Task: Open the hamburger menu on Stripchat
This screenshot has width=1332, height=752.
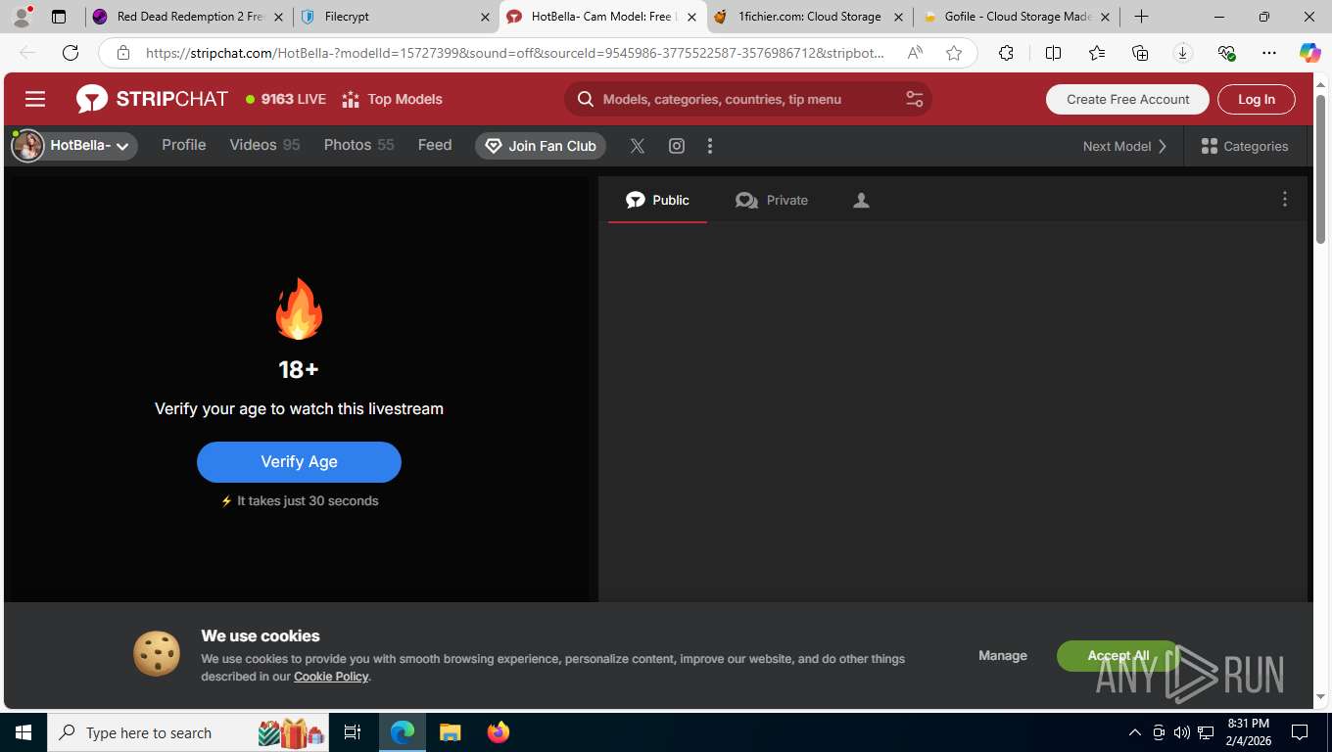Action: click(x=35, y=99)
